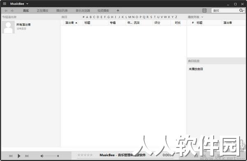Jump to letter F in alphabet bar
Image resolution: width=247 pixels, height=161 pixels.
[x=105, y=17]
